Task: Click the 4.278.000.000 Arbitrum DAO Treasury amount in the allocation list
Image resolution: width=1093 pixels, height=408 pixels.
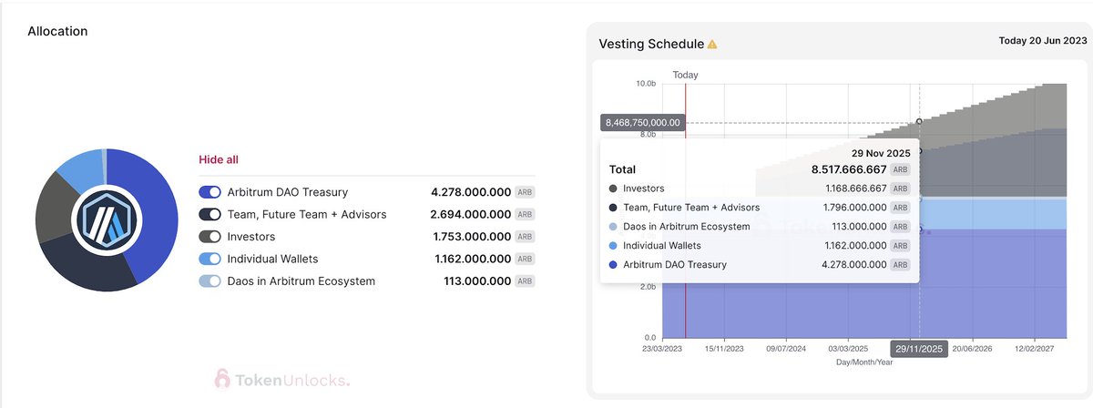Action: point(471,192)
